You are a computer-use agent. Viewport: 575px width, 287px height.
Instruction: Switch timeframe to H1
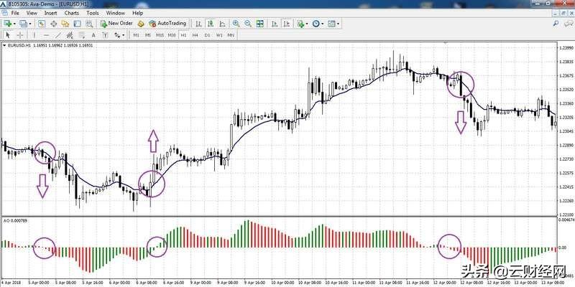point(184,35)
